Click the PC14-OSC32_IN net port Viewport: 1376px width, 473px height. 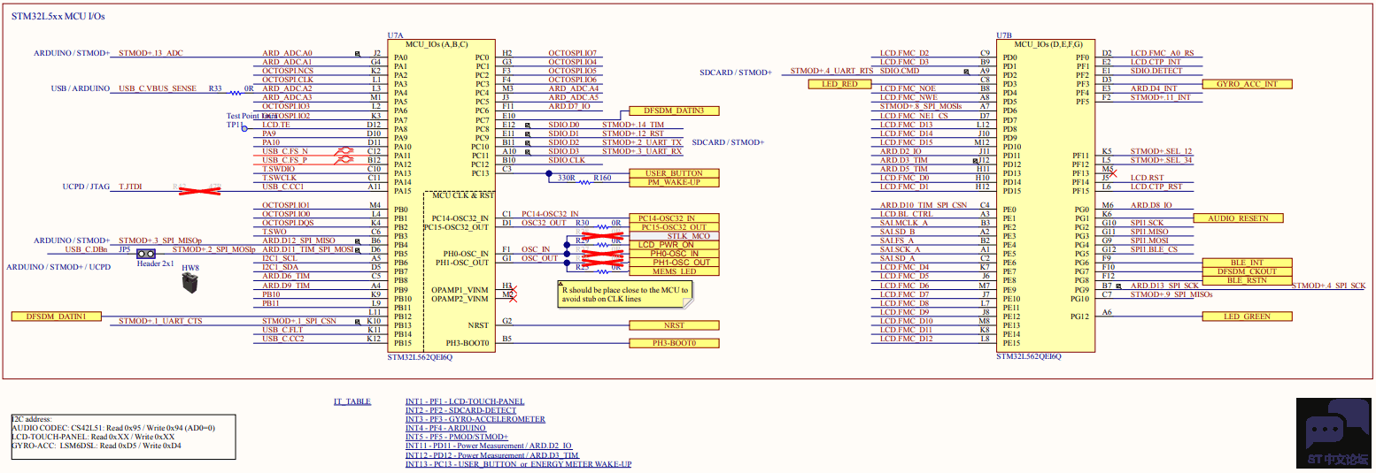[x=674, y=218]
